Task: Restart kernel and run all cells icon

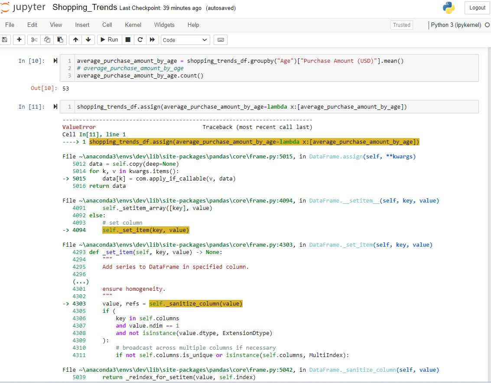Action: (x=152, y=40)
